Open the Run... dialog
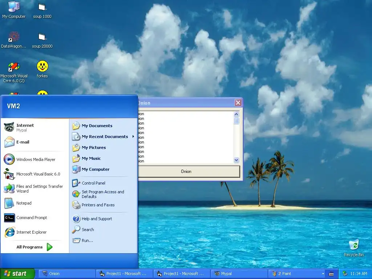The image size is (372, 279). pyautogui.click(x=104, y=240)
